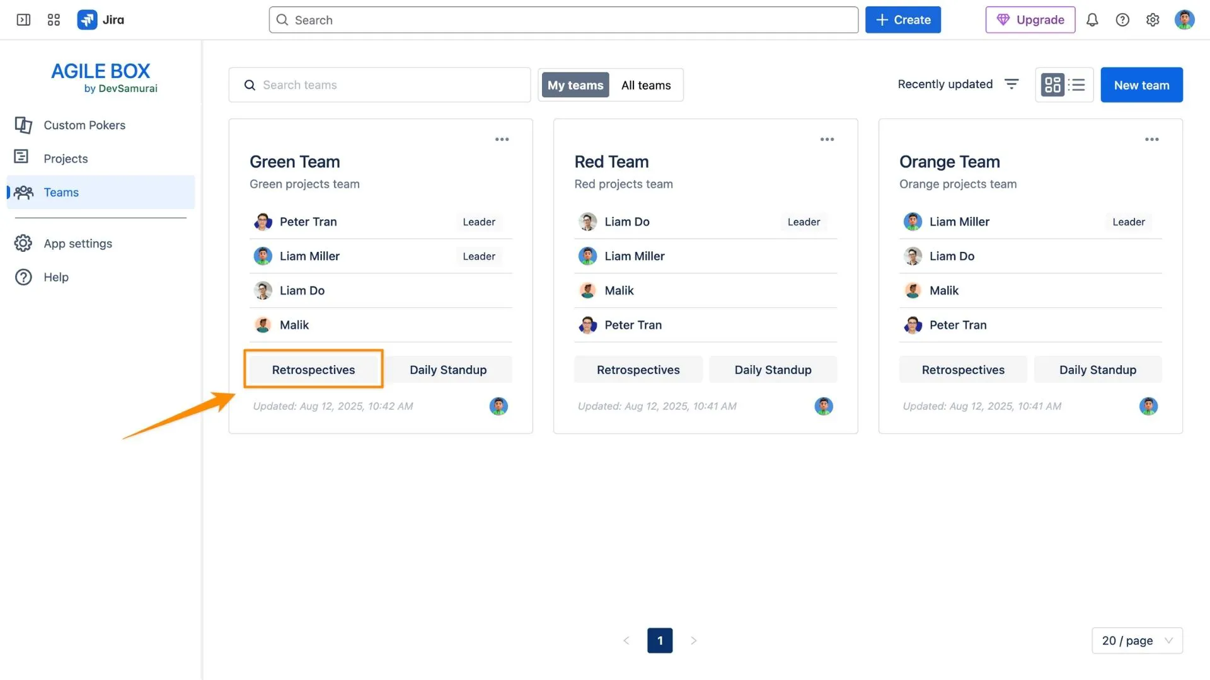
Task: Open the Green Team three-dot menu
Action: pyautogui.click(x=502, y=139)
